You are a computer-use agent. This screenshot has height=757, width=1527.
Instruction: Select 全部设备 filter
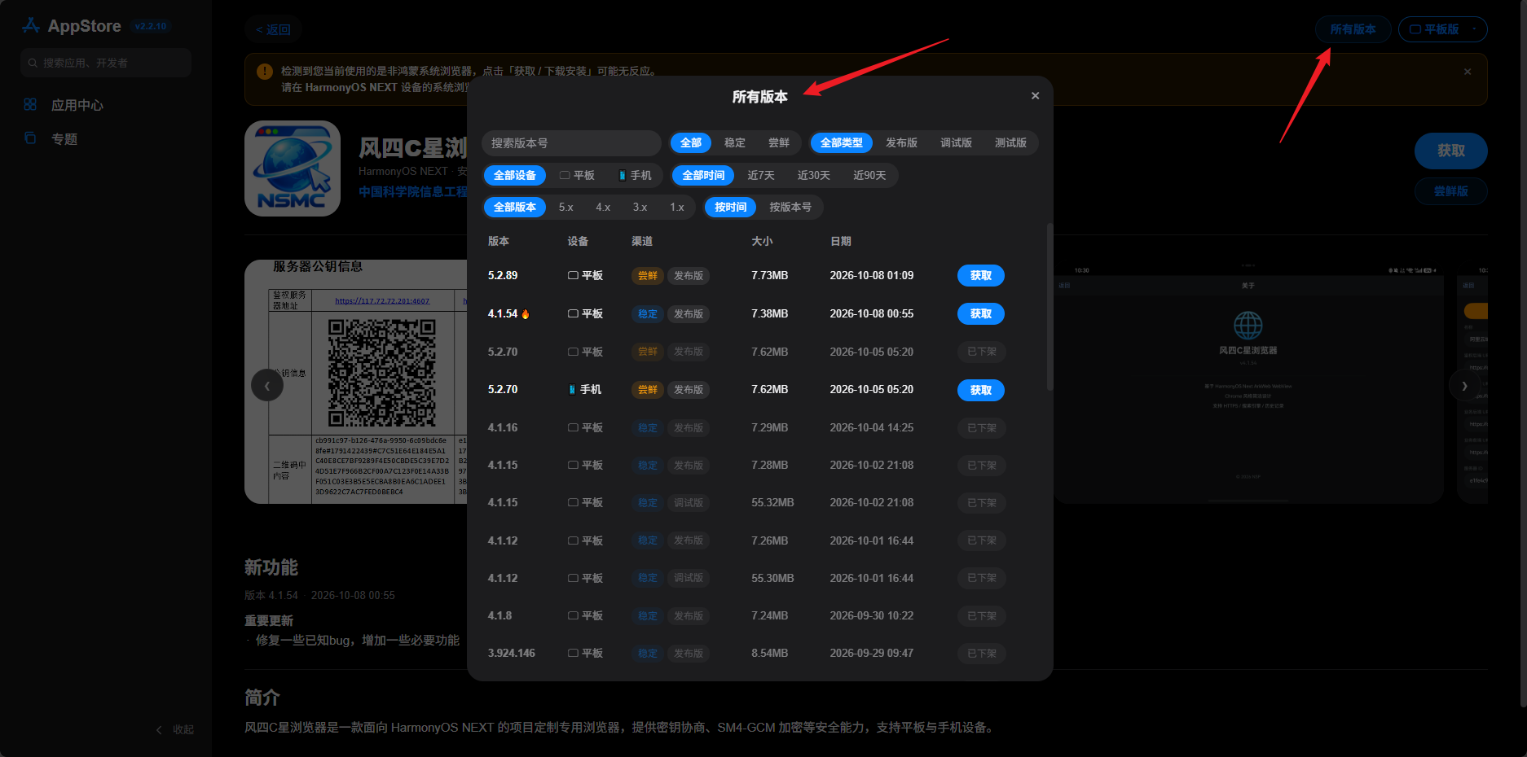pyautogui.click(x=515, y=175)
